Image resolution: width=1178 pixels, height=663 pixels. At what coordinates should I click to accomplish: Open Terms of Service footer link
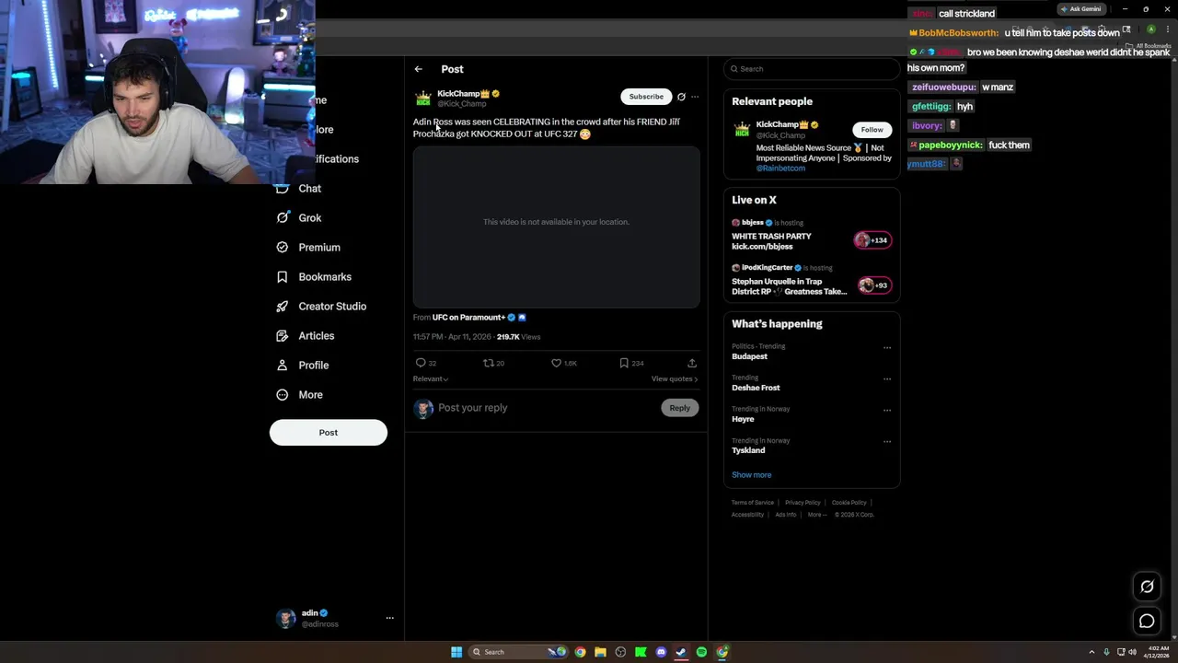(x=752, y=503)
